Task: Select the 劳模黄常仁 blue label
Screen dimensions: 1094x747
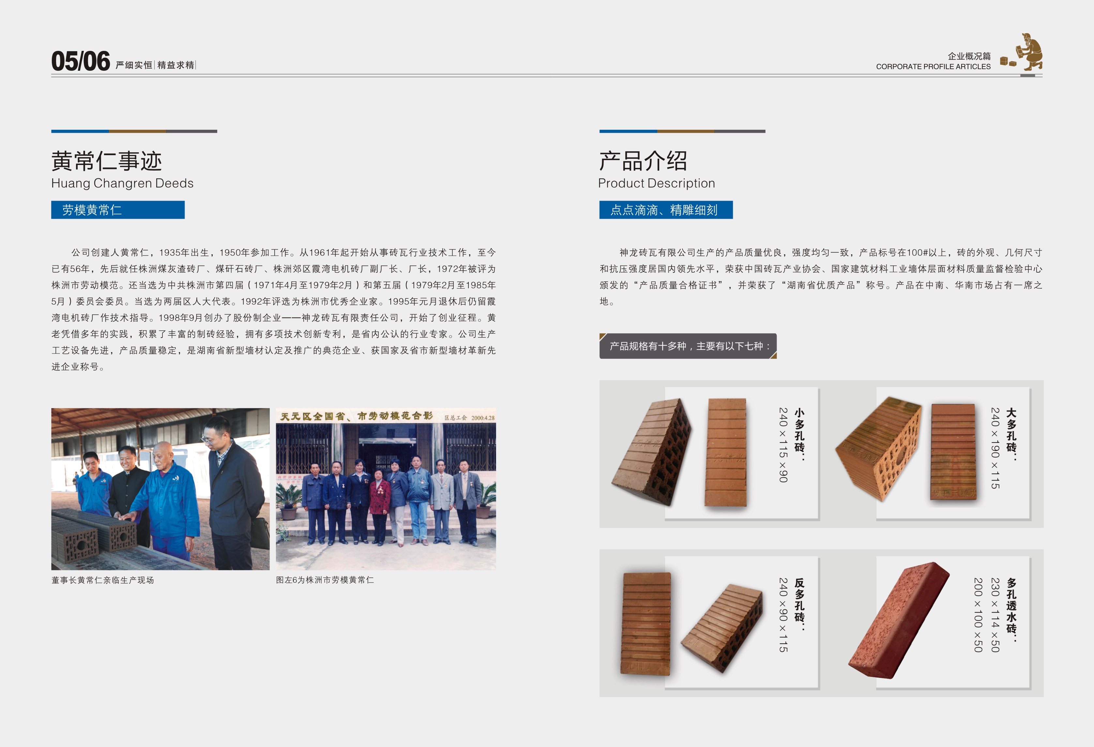Action: [x=118, y=210]
